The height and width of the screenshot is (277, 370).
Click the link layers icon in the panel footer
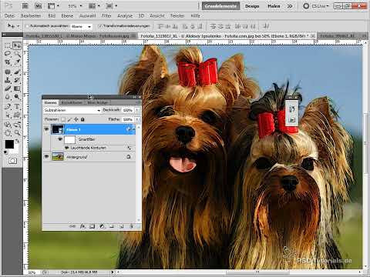72,226
